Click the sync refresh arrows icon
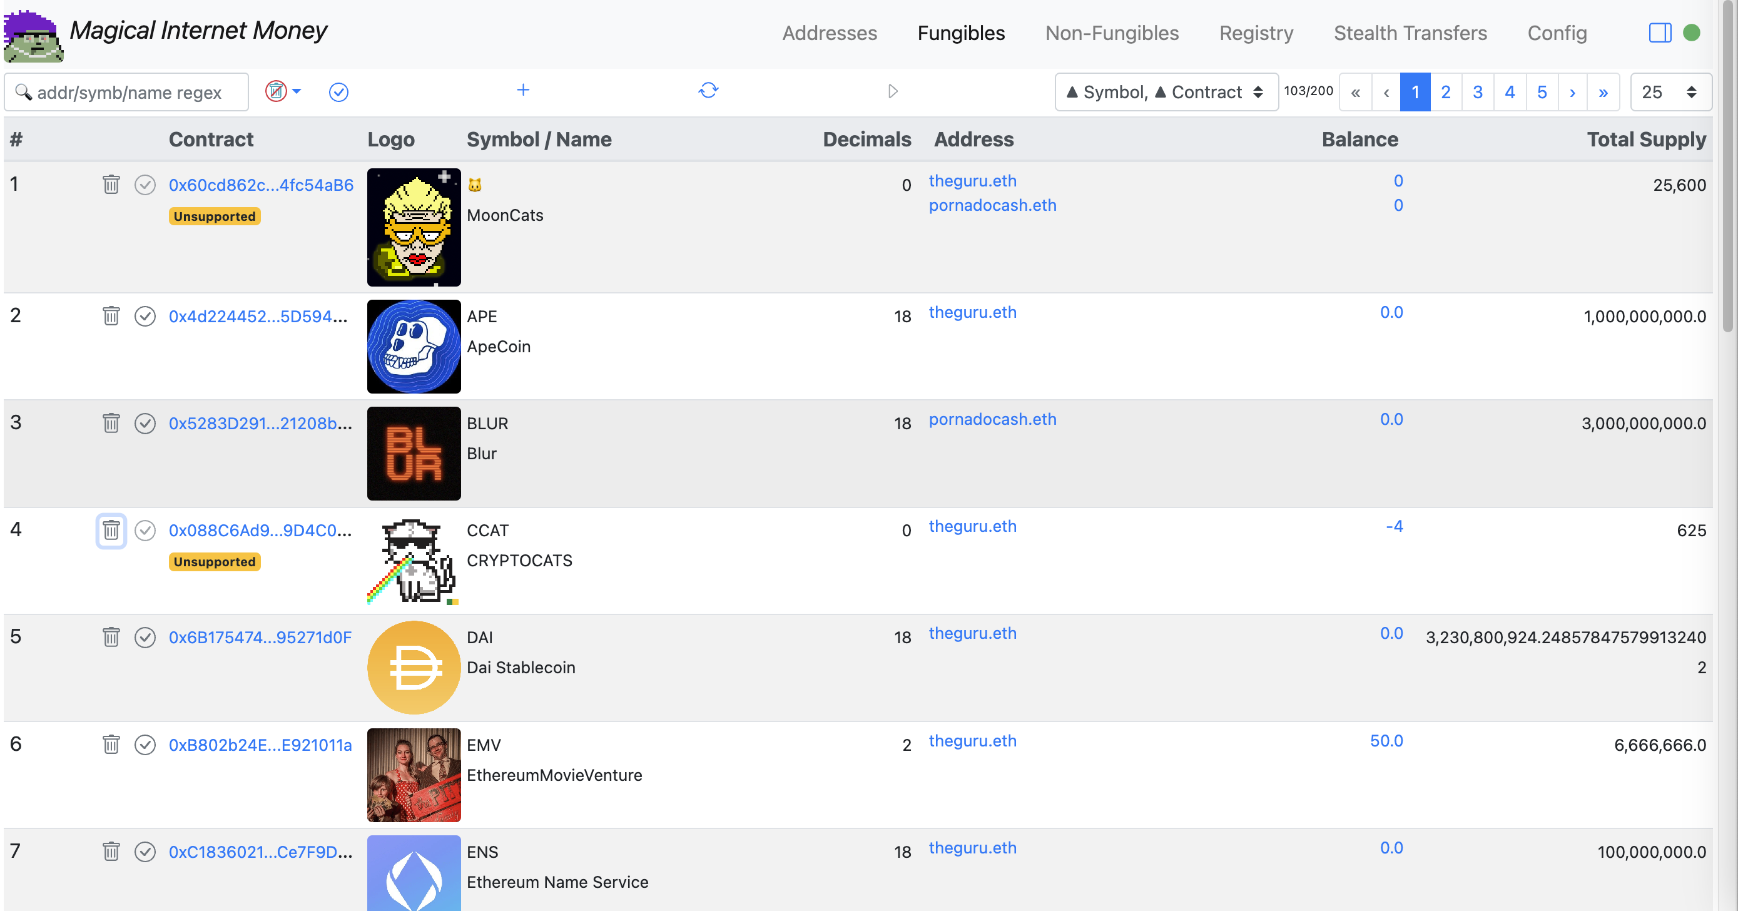 [x=708, y=91]
